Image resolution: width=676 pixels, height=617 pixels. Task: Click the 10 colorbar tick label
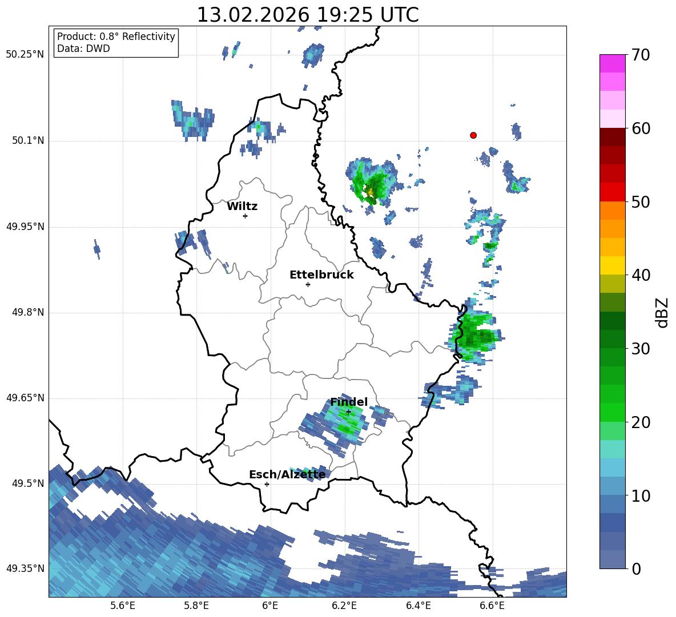point(641,496)
